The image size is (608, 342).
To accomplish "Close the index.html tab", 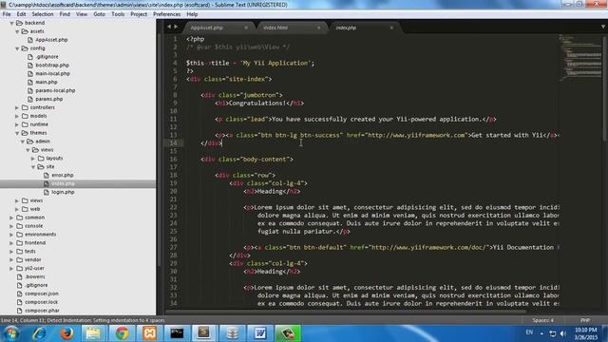I will coord(319,28).
